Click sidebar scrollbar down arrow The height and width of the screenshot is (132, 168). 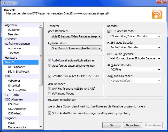tap(41, 127)
